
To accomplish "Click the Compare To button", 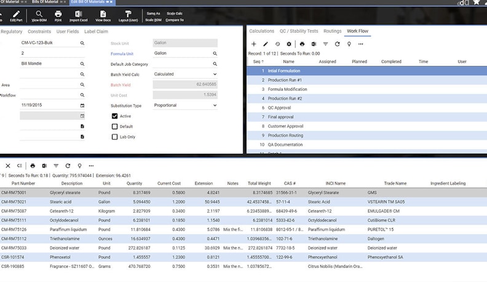I will click(175, 20).
